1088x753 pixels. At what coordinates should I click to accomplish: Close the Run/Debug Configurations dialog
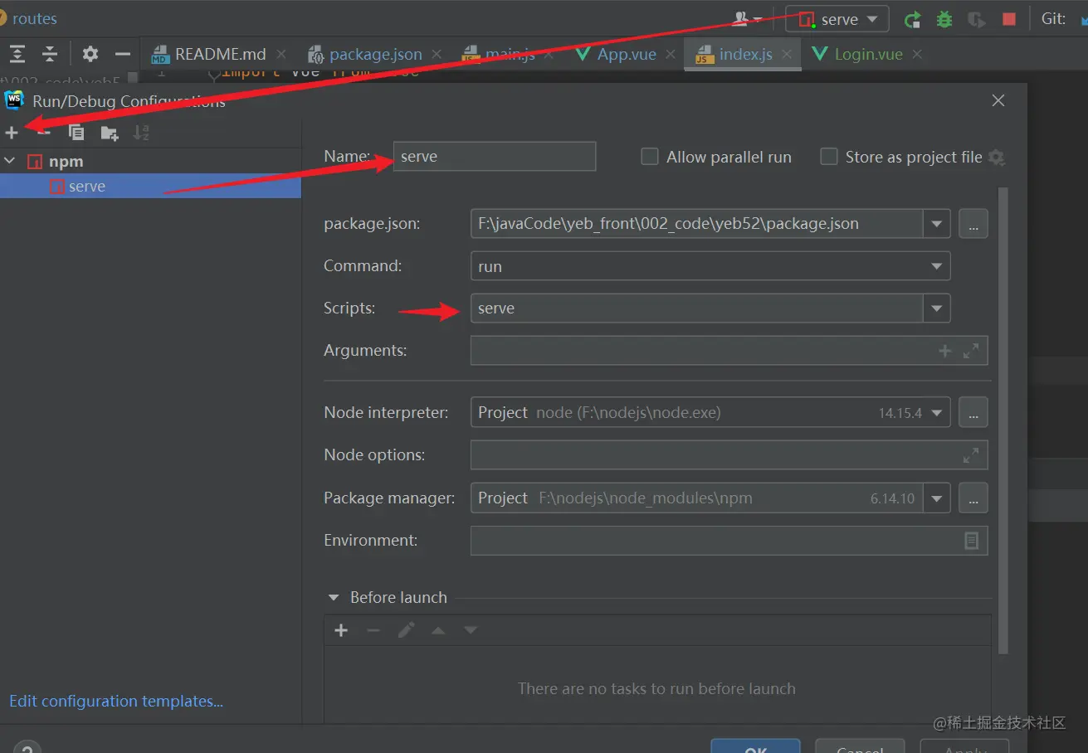998,100
